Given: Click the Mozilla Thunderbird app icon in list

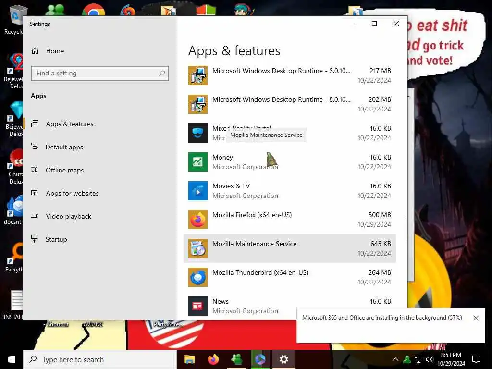Looking at the screenshot, I should [197, 277].
